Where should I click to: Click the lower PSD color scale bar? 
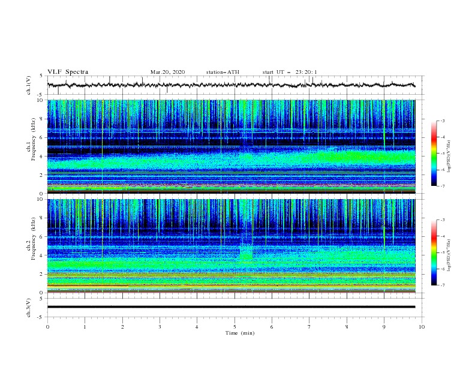434,252
